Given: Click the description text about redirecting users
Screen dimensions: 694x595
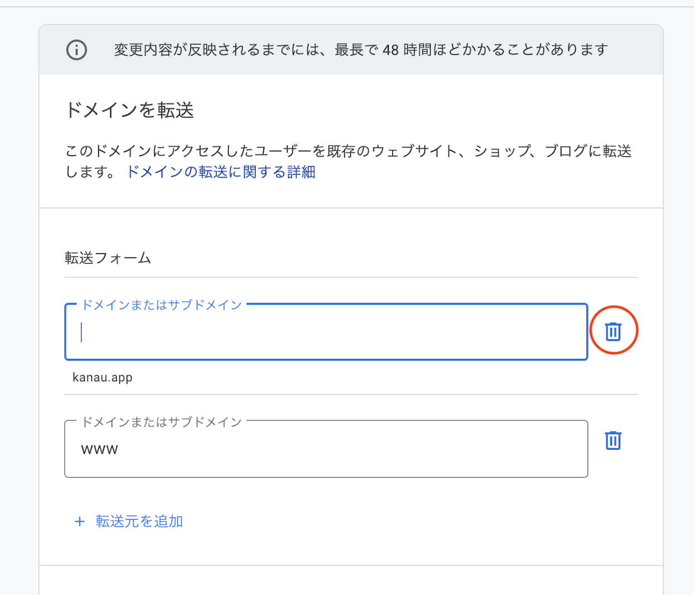Looking at the screenshot, I should point(279,151).
